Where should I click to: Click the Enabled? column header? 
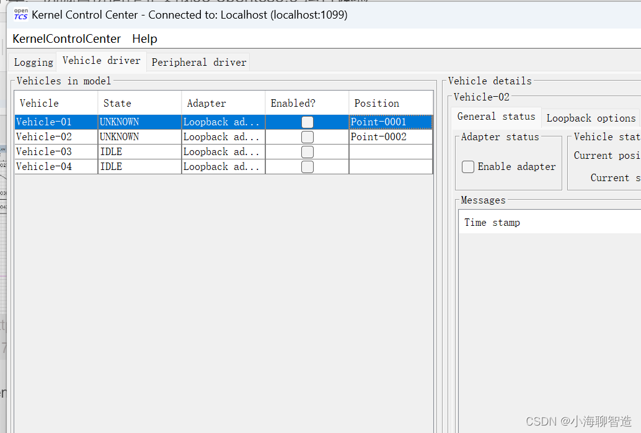[x=307, y=103]
